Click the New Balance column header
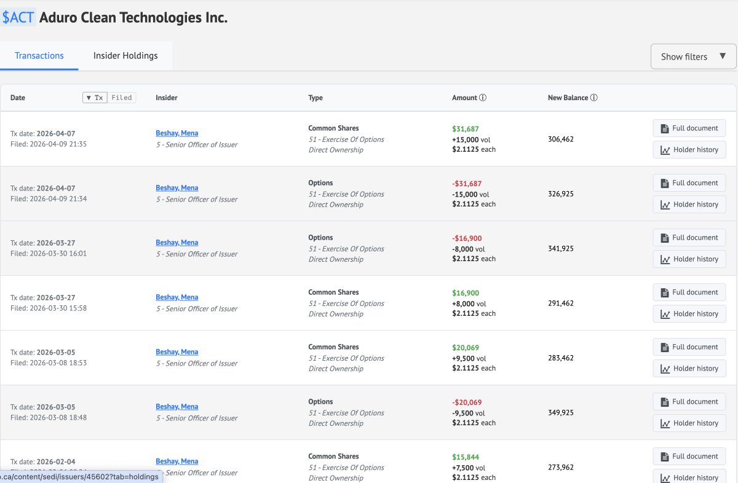738x483 pixels. click(568, 98)
